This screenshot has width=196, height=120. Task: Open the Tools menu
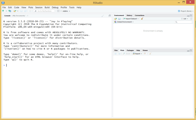[72, 7]
